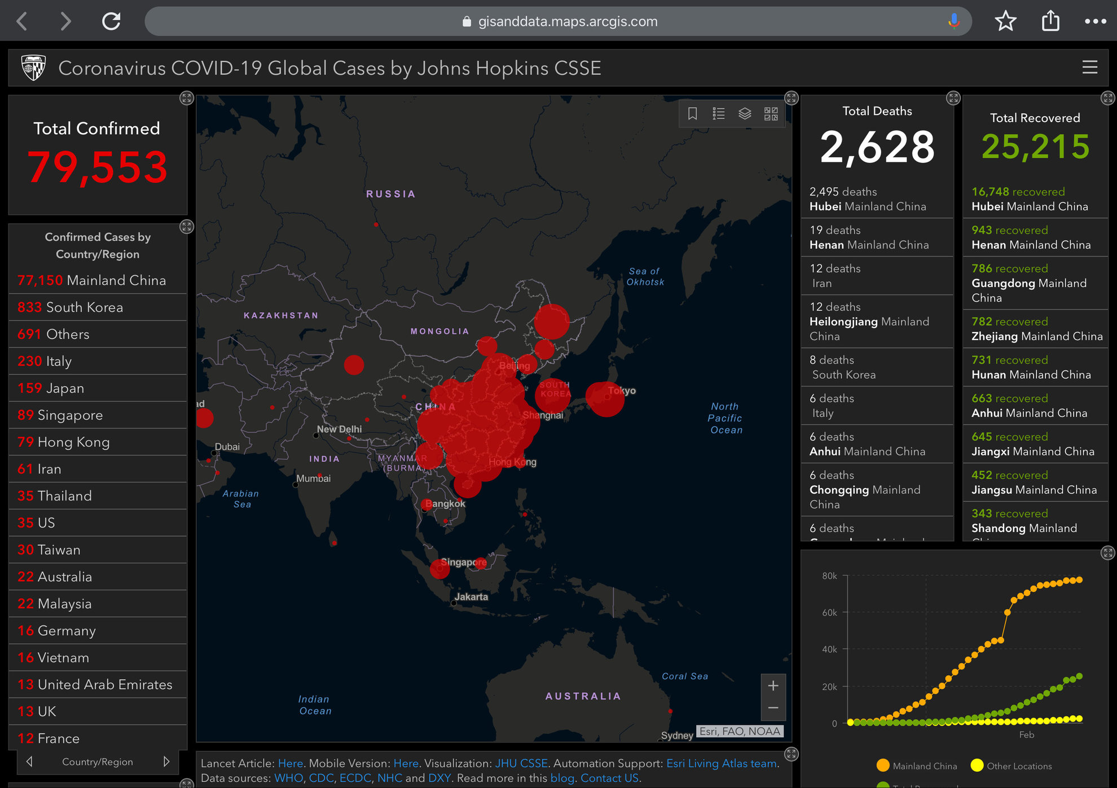The width and height of the screenshot is (1117, 788).
Task: Maximize the Total Confirmed panel
Action: (x=186, y=98)
